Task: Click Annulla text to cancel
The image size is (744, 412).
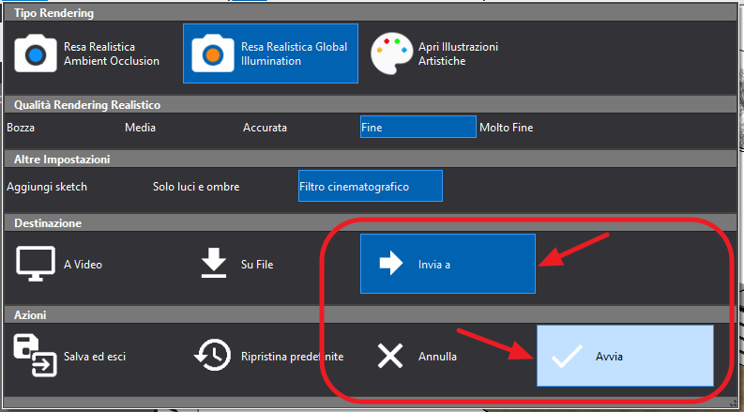Action: click(437, 357)
